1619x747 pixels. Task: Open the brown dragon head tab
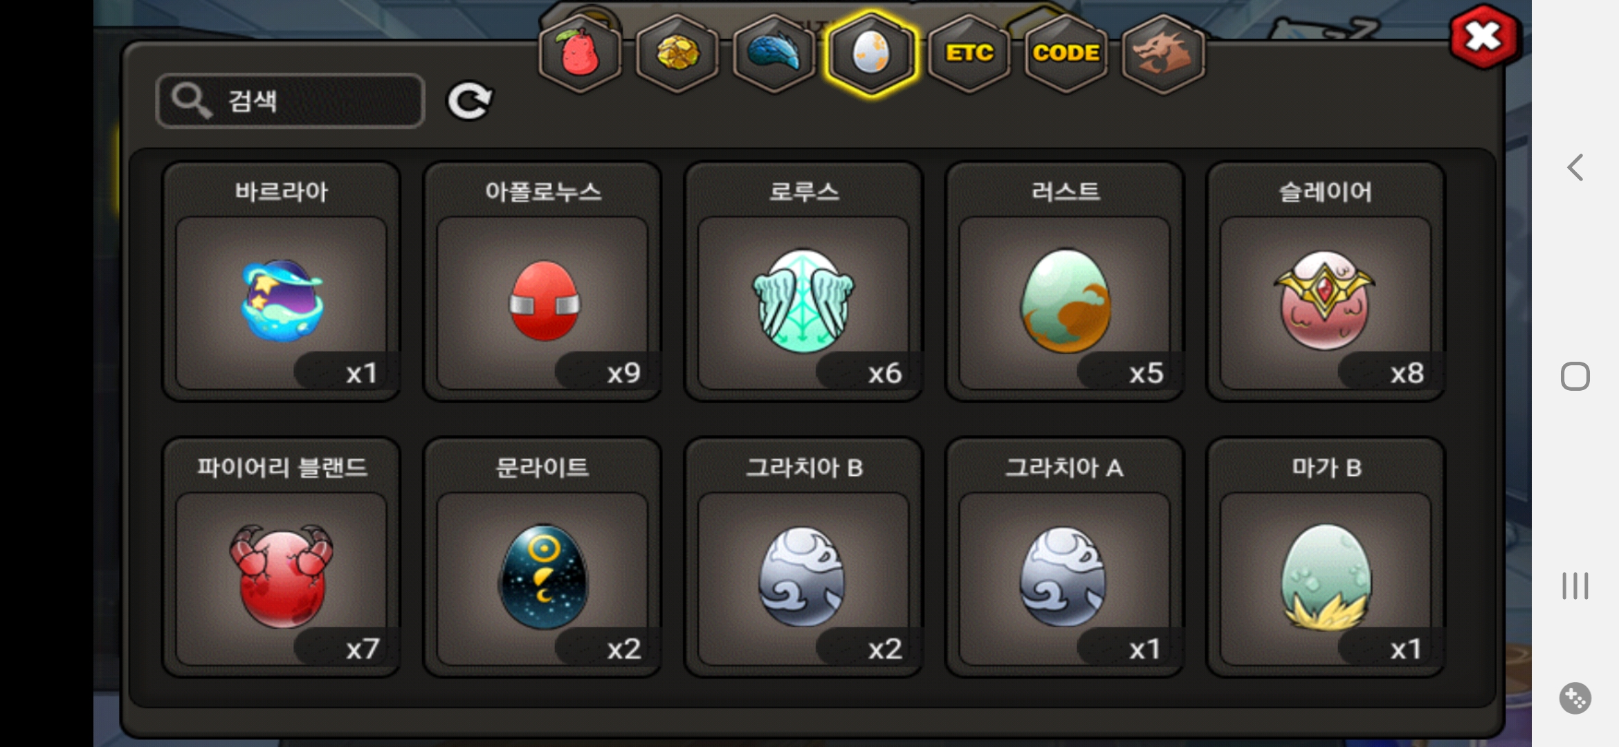click(1163, 54)
